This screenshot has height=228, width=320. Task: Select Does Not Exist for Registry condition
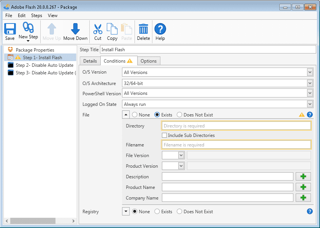click(179, 211)
